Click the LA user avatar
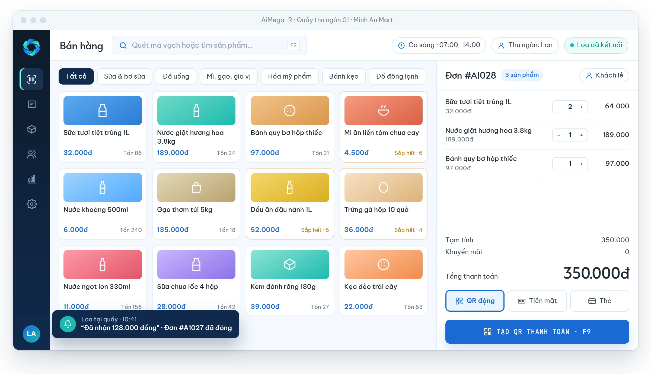Viewport: 651px width, 374px height. pos(31,334)
